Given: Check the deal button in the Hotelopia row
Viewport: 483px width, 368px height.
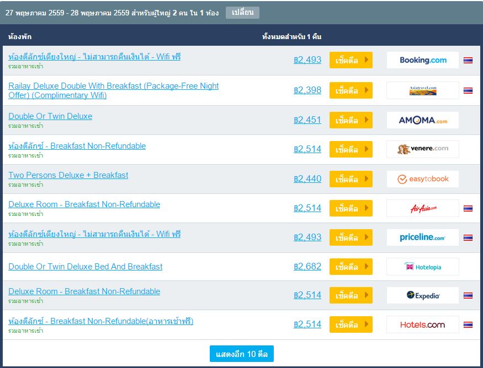Looking at the screenshot, I should (x=351, y=267).
